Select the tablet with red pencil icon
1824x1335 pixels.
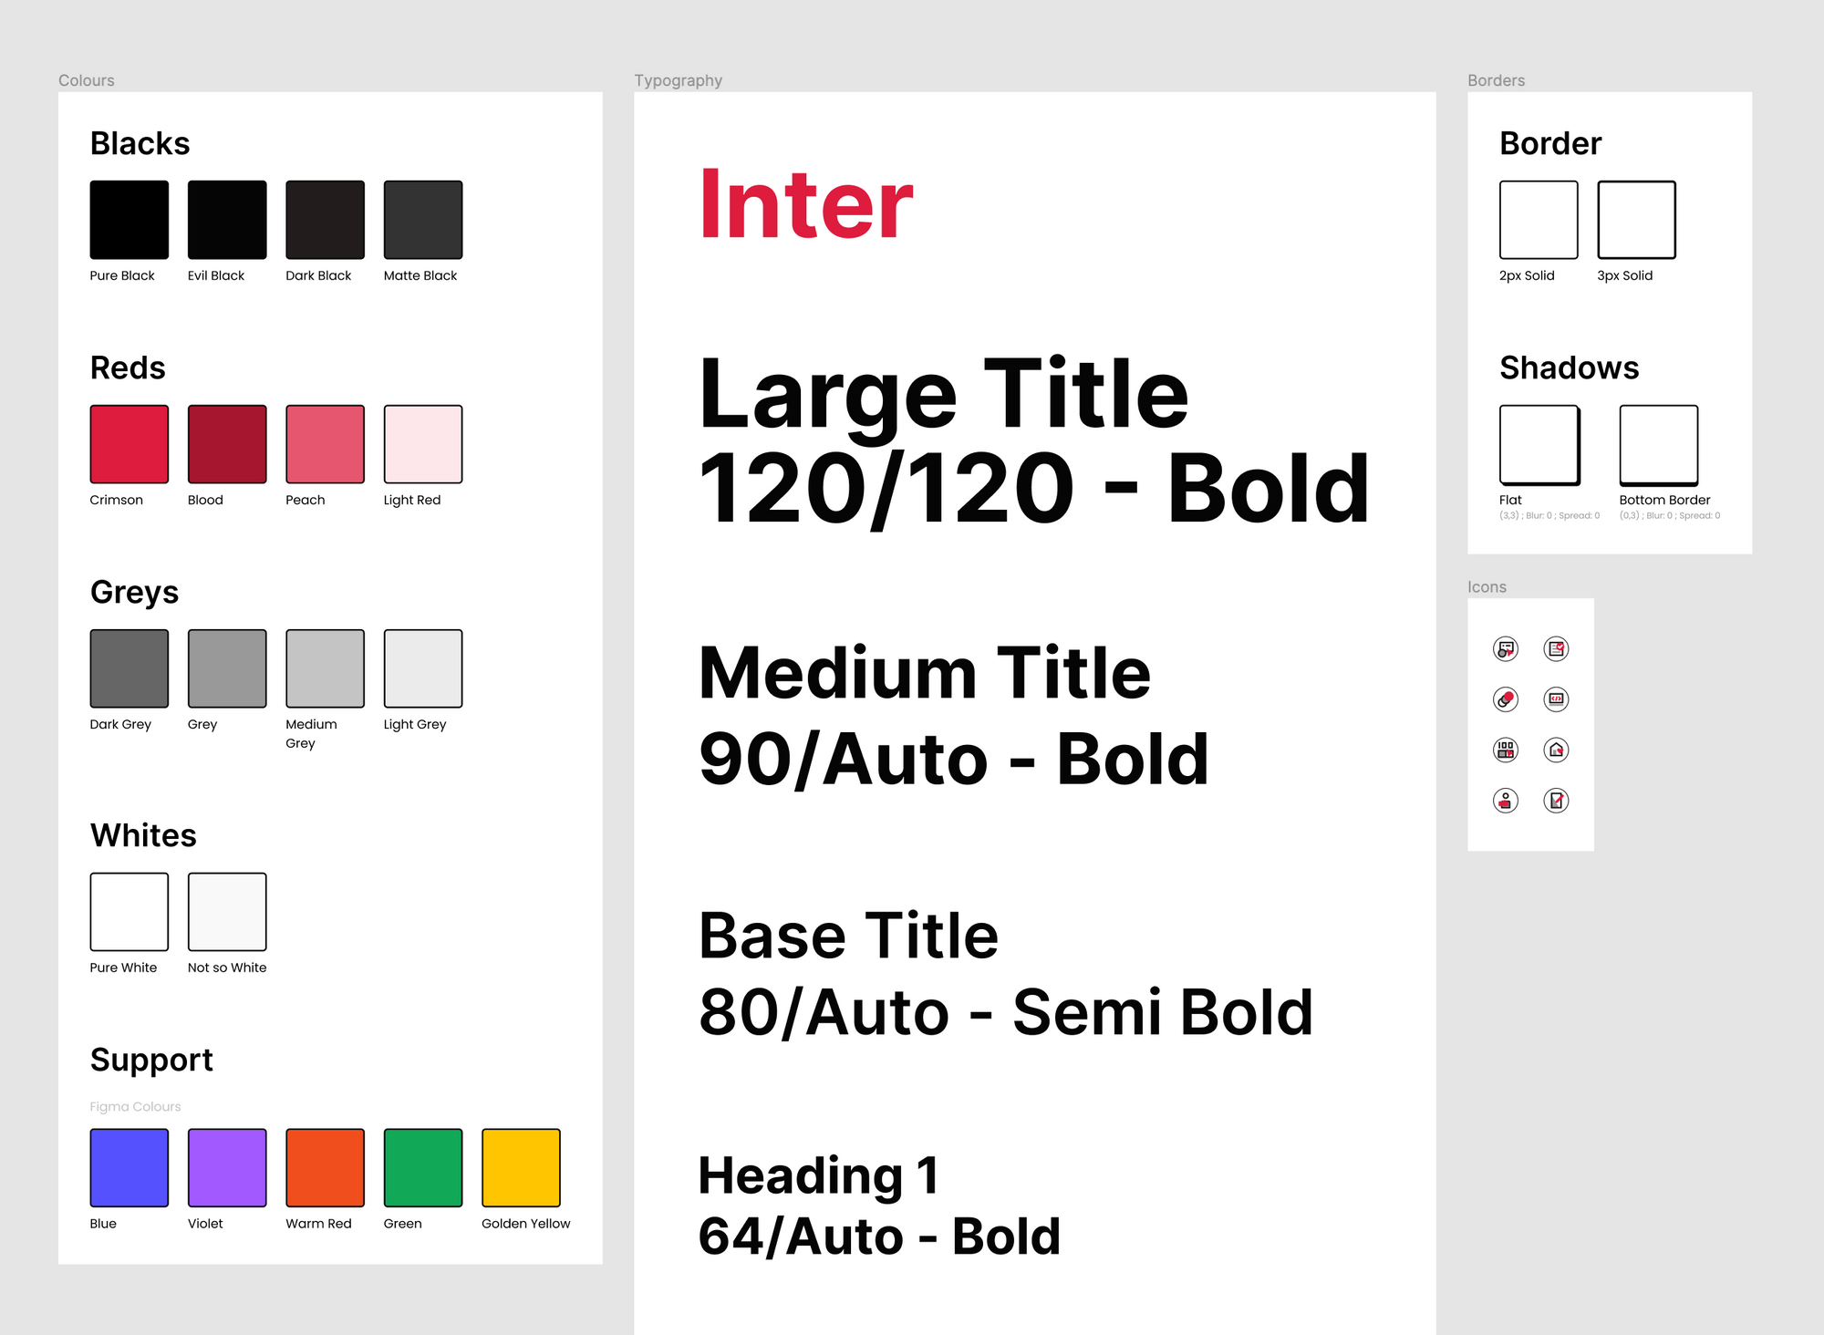[1556, 801]
